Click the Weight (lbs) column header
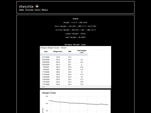Image resolution: width=151 pixels, height=113 pixels. [x=58, y=52]
